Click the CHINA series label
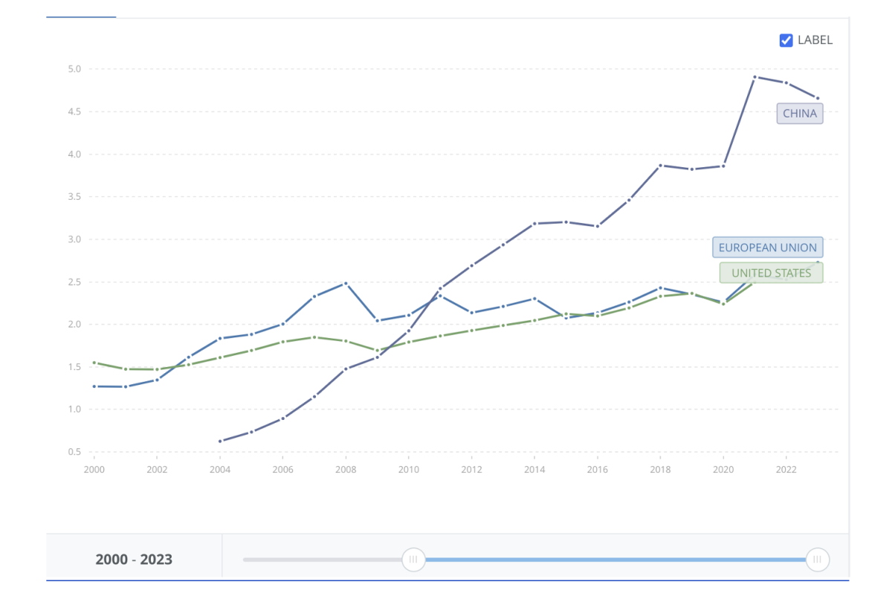The width and height of the screenshot is (892, 599). coord(800,114)
